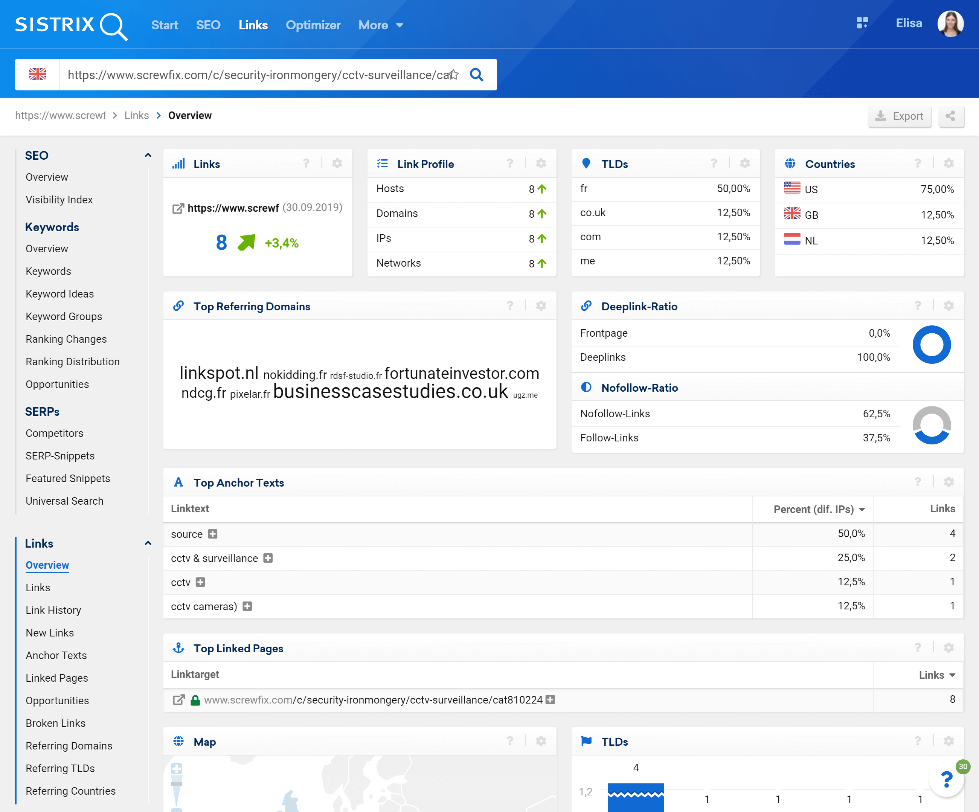Open Featured Snippets in sidebar

(x=68, y=479)
